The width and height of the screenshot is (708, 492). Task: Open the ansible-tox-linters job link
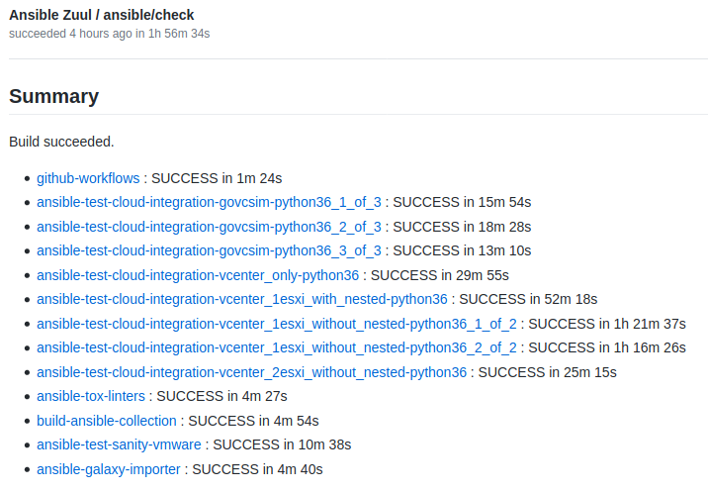pos(92,396)
